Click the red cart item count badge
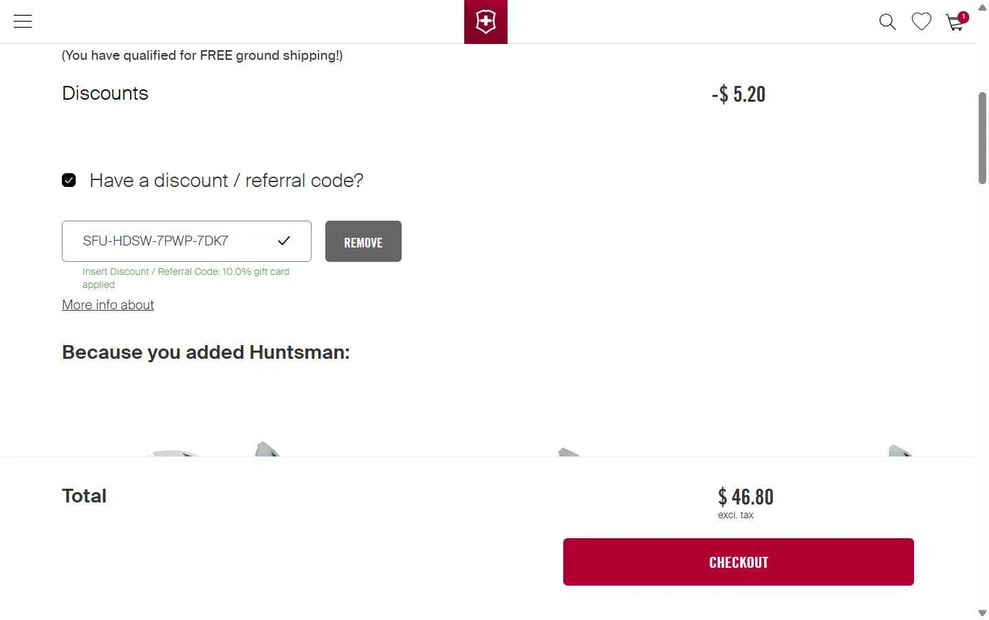The height and width of the screenshot is (620, 989). [x=963, y=17]
